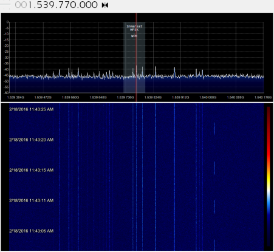Click the digit 5 in the frequency readout
274x252 pixels.
click(x=40, y=5)
